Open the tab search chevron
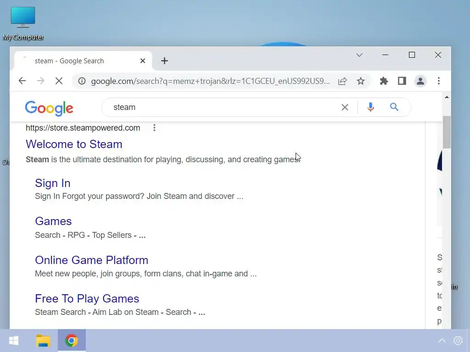 pos(359,55)
